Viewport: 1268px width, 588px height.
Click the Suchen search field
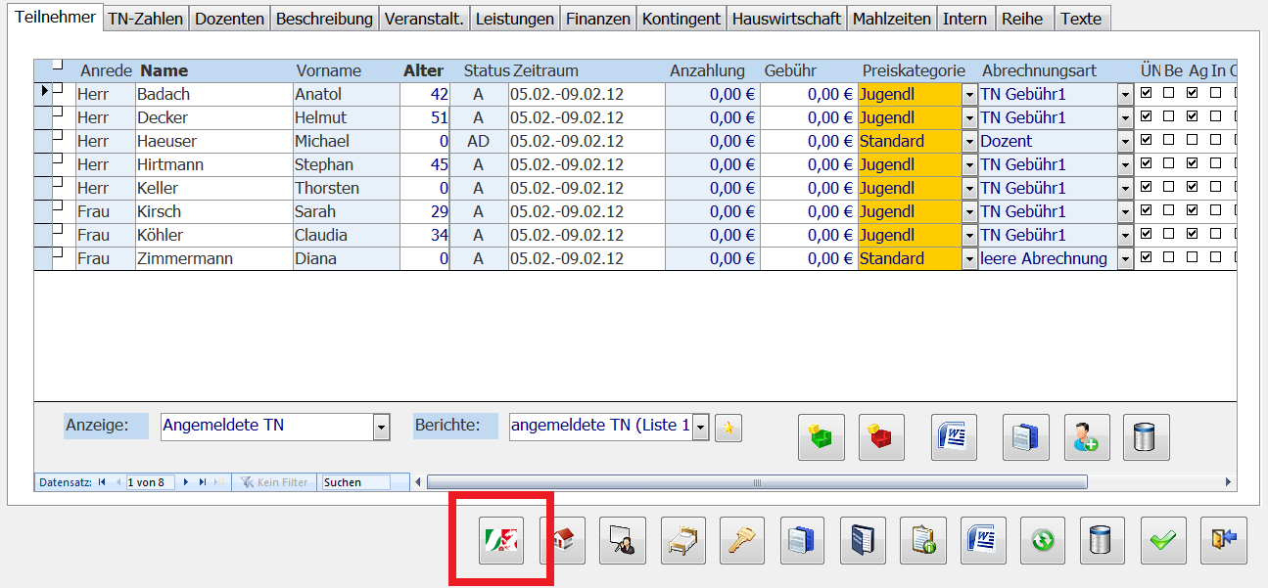pyautogui.click(x=354, y=482)
